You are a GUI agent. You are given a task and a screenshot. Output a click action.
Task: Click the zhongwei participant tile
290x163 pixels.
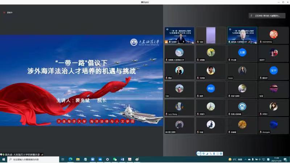point(273,125)
